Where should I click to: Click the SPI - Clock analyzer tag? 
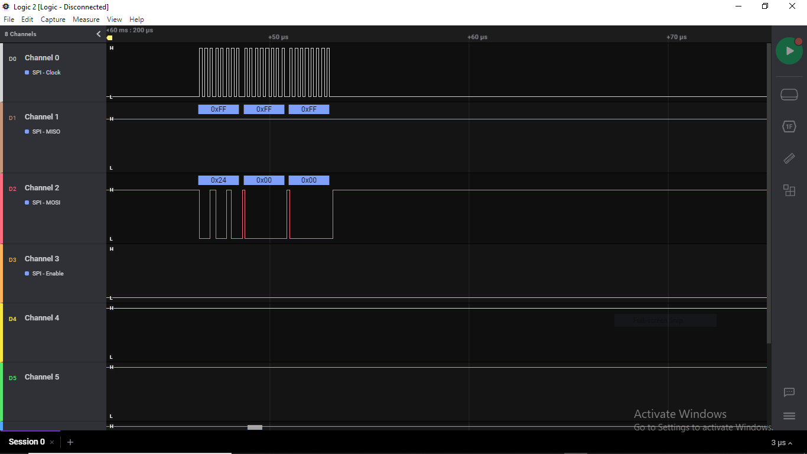point(43,73)
